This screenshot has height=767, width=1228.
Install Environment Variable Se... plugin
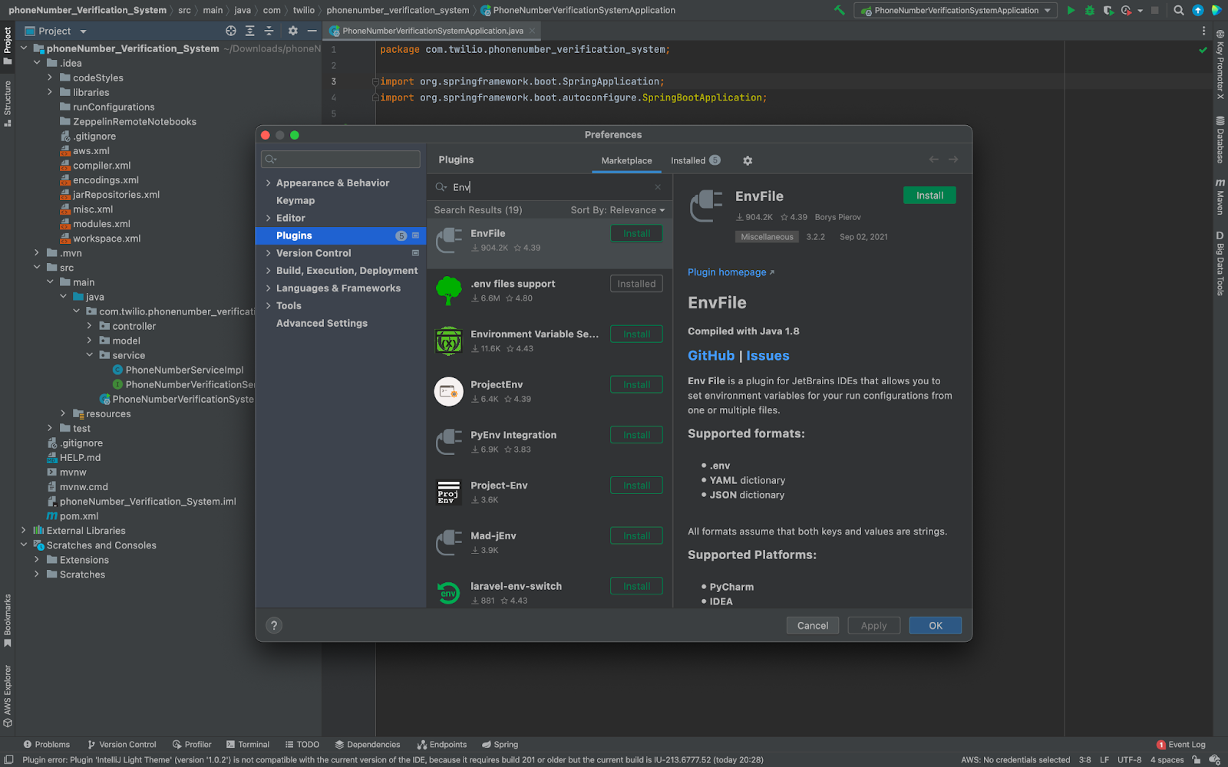[636, 334]
